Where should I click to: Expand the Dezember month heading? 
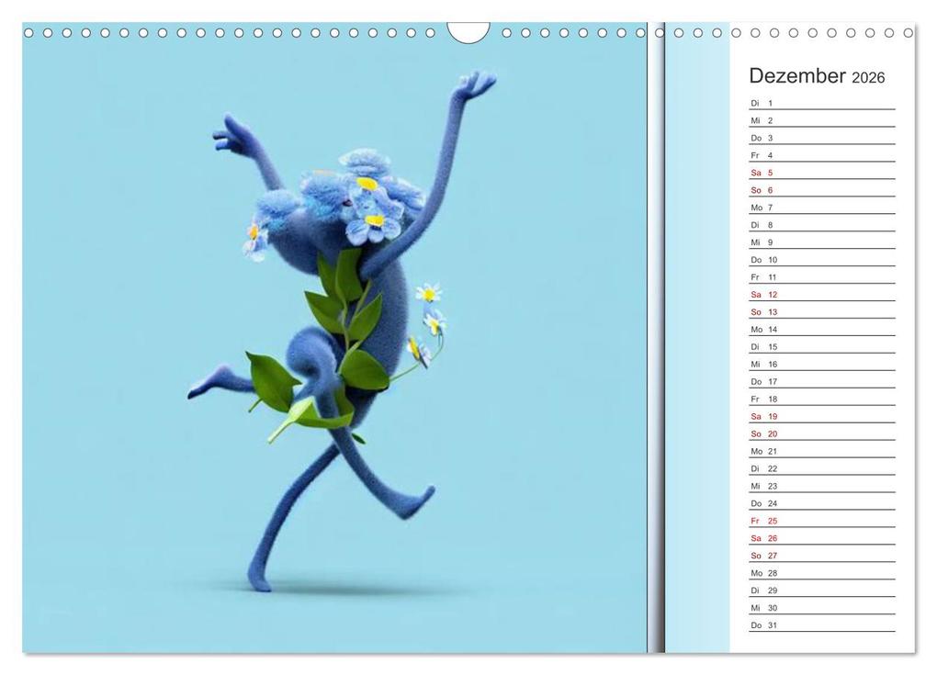click(796, 76)
